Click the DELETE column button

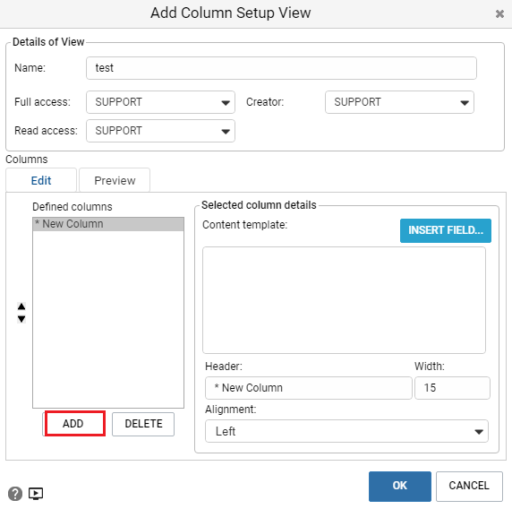143,424
